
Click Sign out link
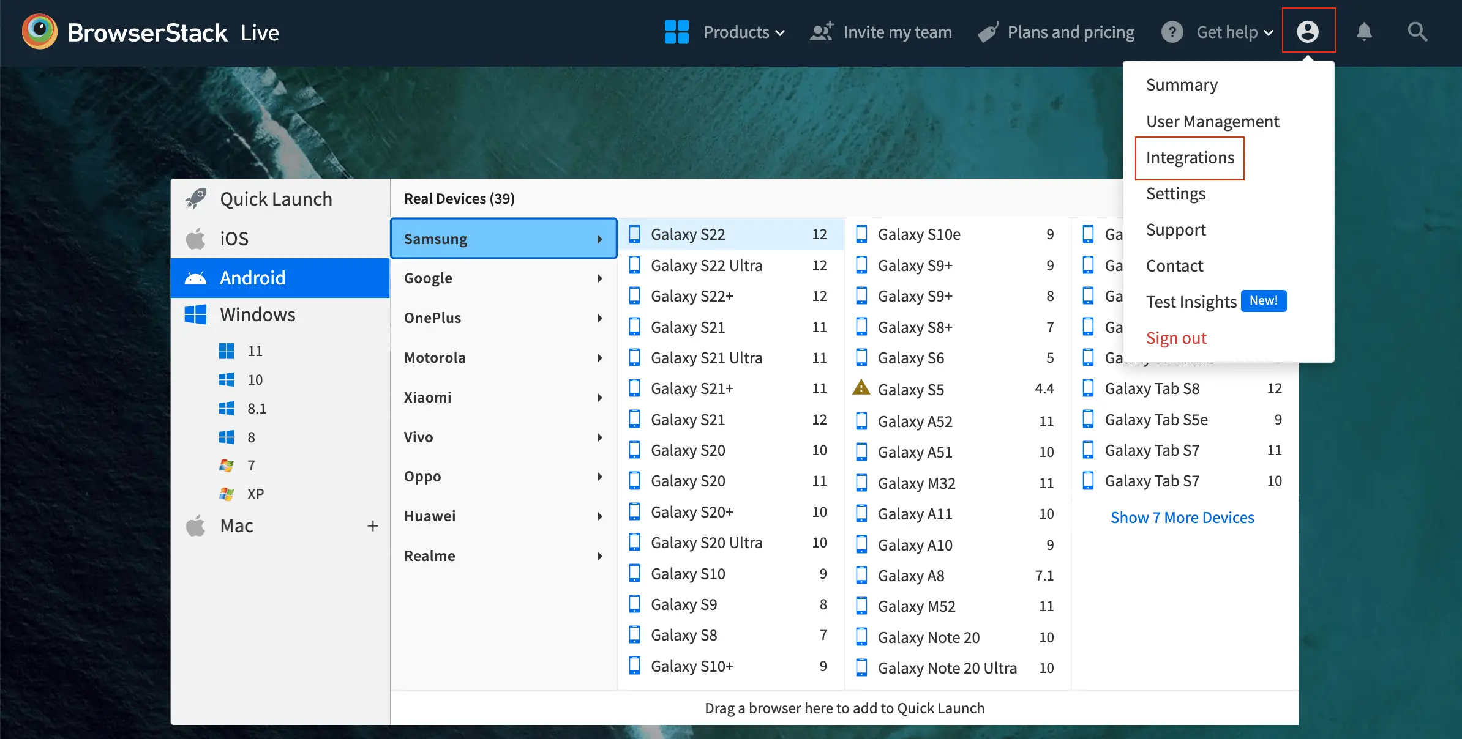coord(1176,338)
